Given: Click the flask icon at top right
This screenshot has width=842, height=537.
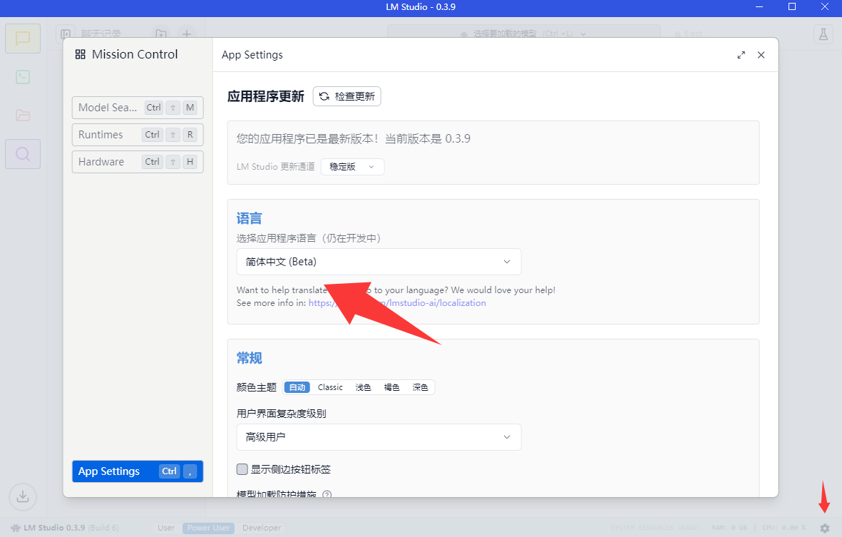Looking at the screenshot, I should point(823,34).
